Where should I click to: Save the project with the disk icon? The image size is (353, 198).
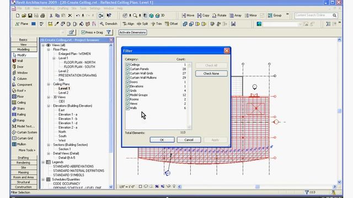30,15
